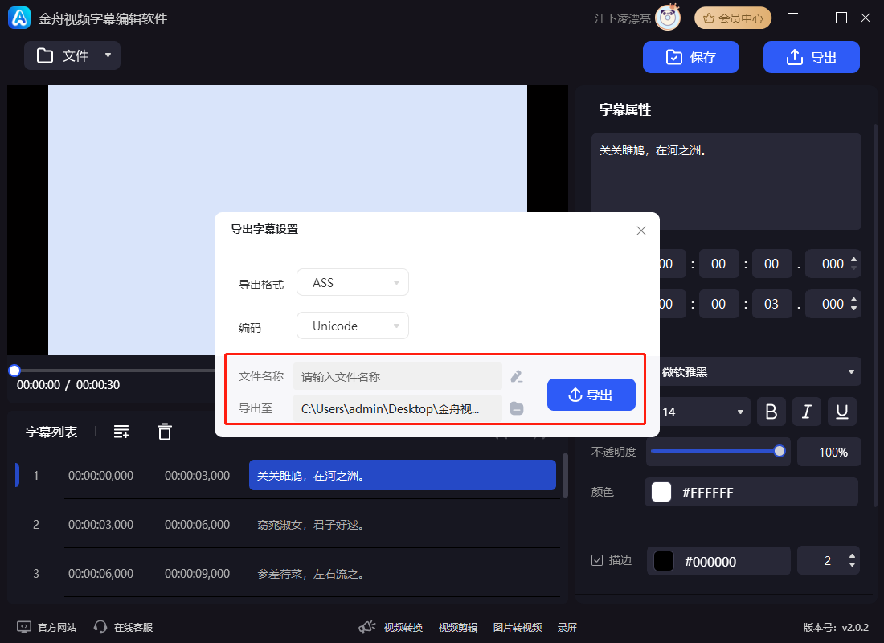
Task: Click end time 00:00:09,000 in row 3
Action: (198, 574)
